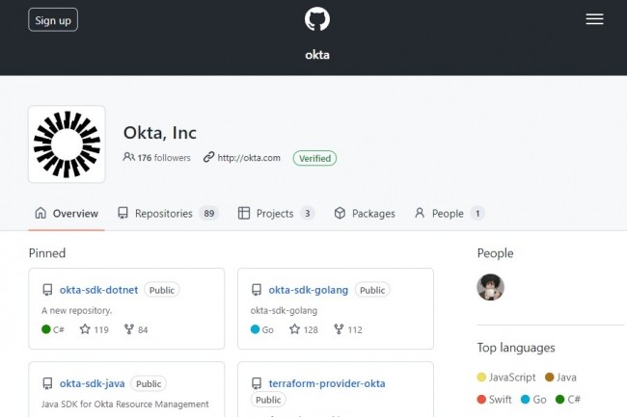Click the fork icon showing 84
Viewport: 627px width, 417px height.
click(x=128, y=329)
